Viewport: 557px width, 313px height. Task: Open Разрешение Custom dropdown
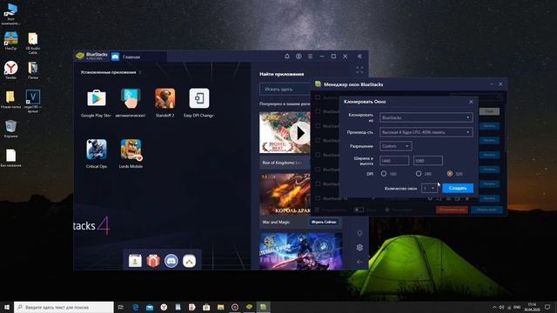(x=395, y=146)
